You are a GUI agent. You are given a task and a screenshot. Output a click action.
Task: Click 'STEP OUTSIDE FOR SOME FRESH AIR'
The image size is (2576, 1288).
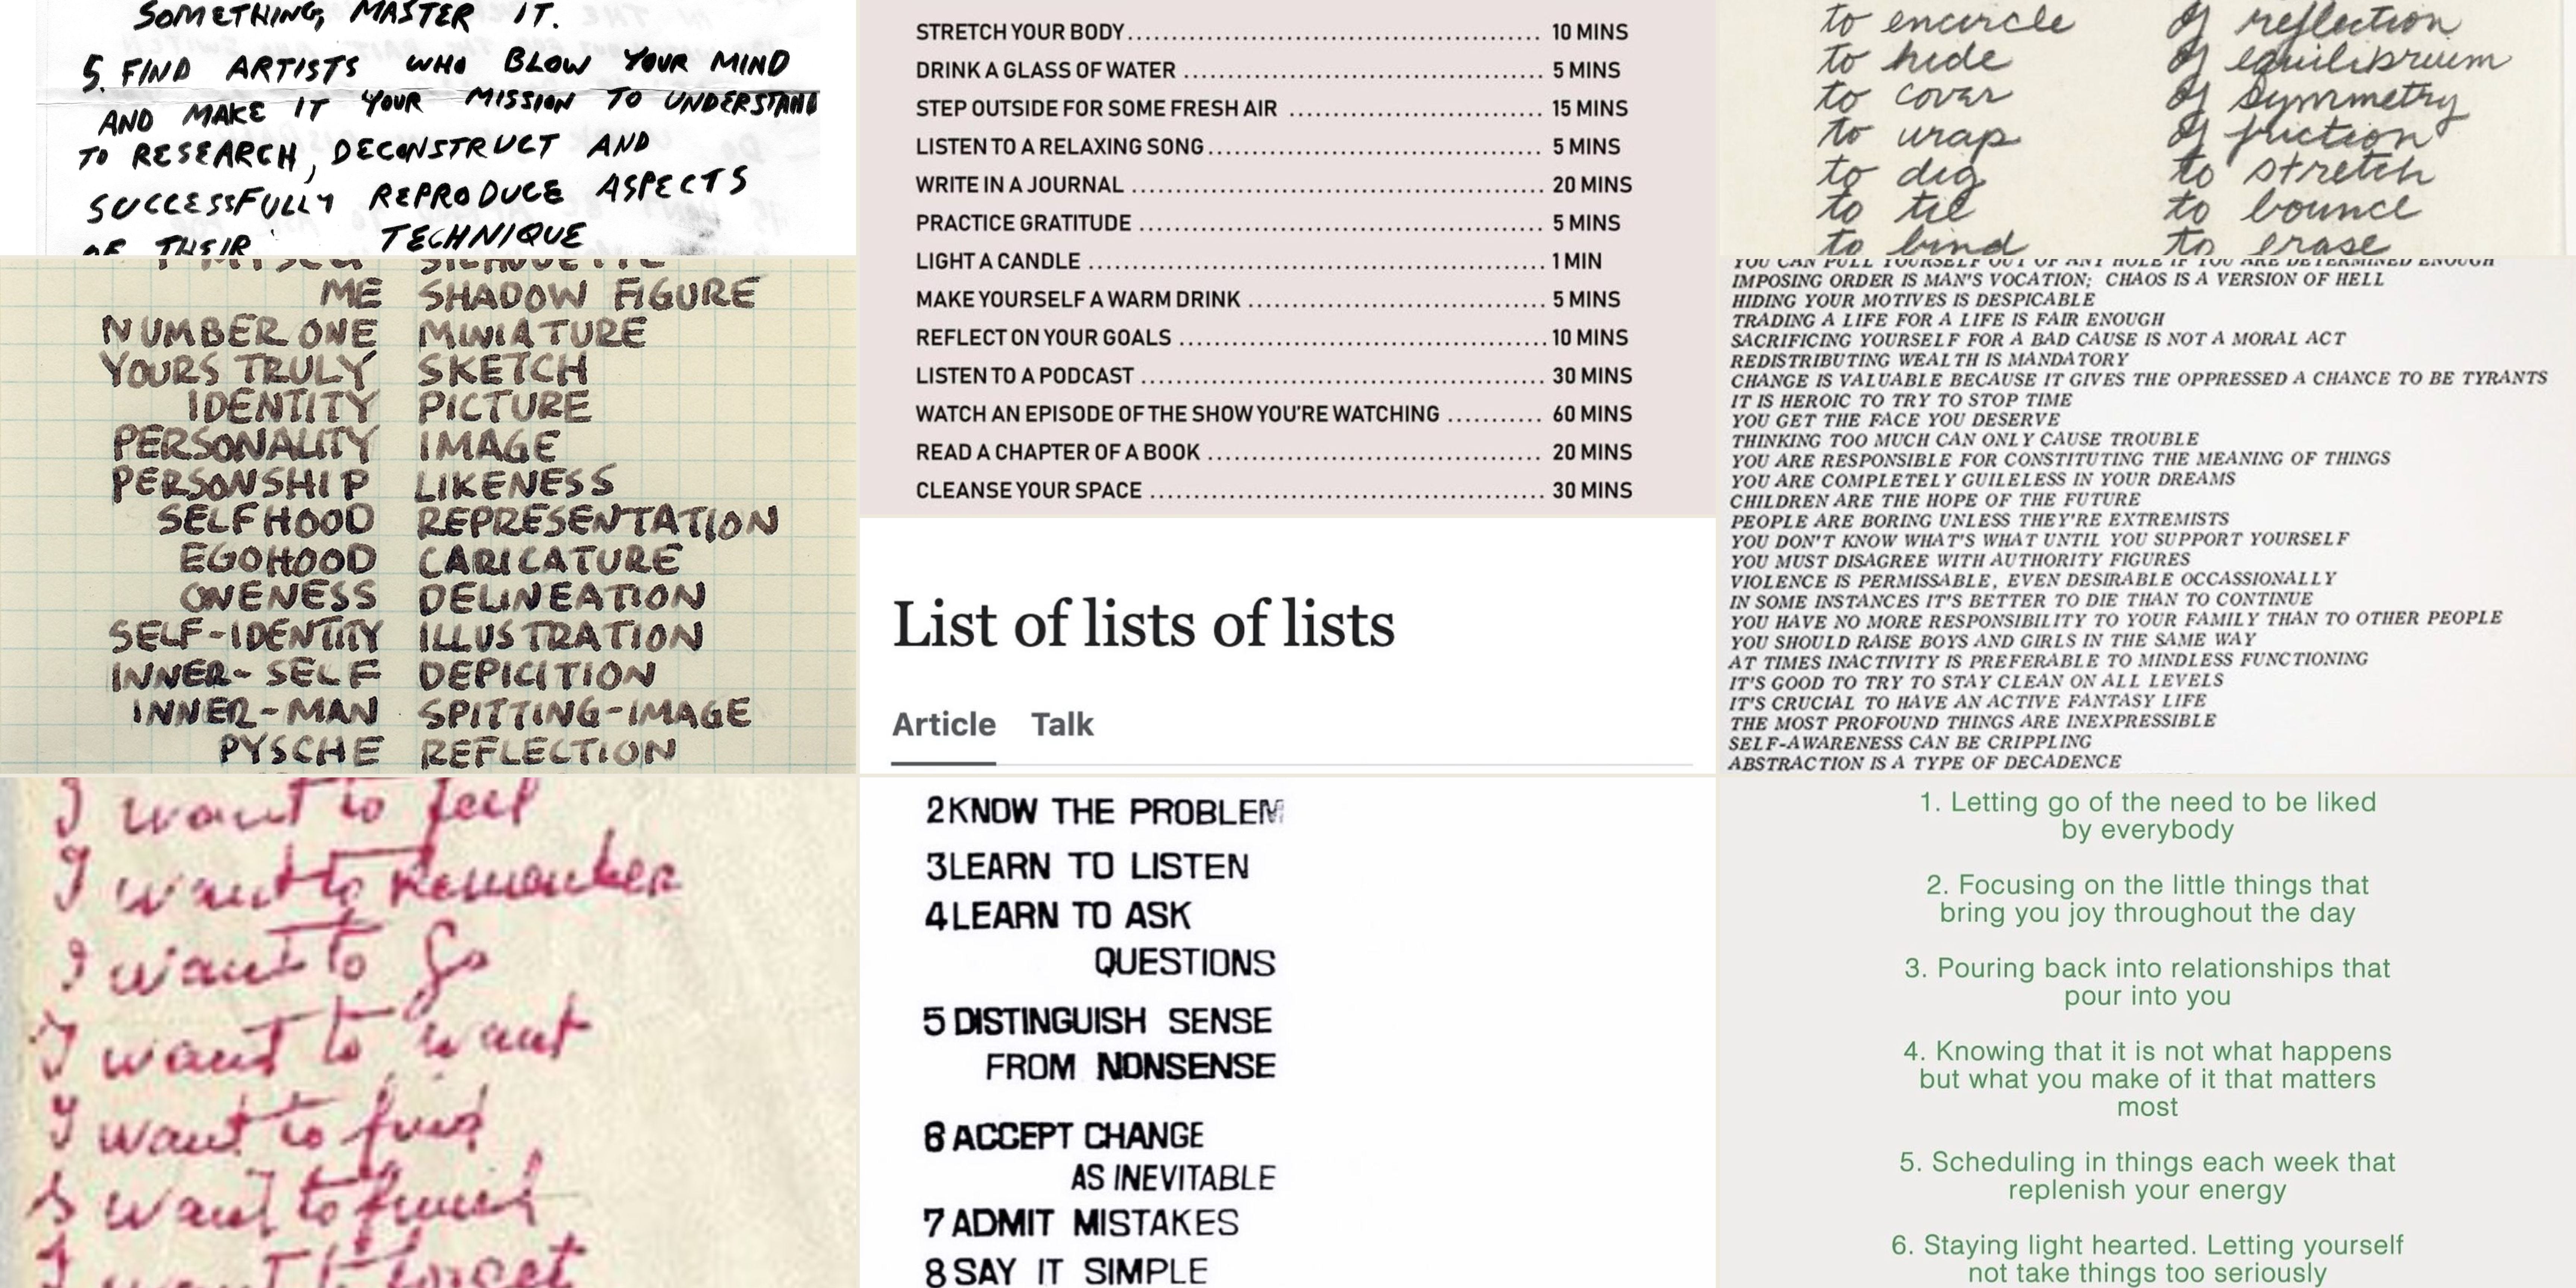(x=1272, y=108)
